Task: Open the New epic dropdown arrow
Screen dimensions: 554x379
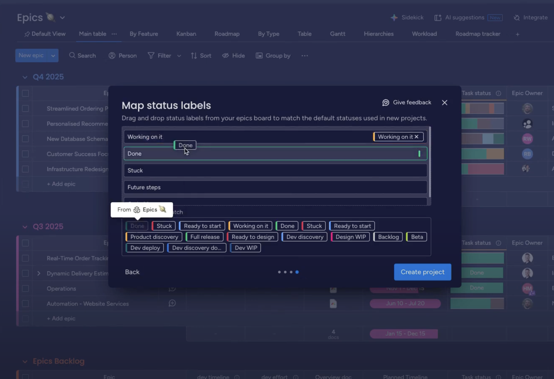Action: [53, 56]
